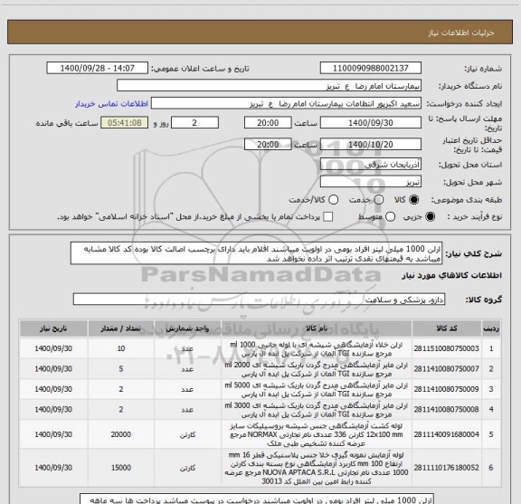Click the announcement date field 1400/09/28 - 14:07
Viewport: 521px width, 504px height.
click(98, 68)
